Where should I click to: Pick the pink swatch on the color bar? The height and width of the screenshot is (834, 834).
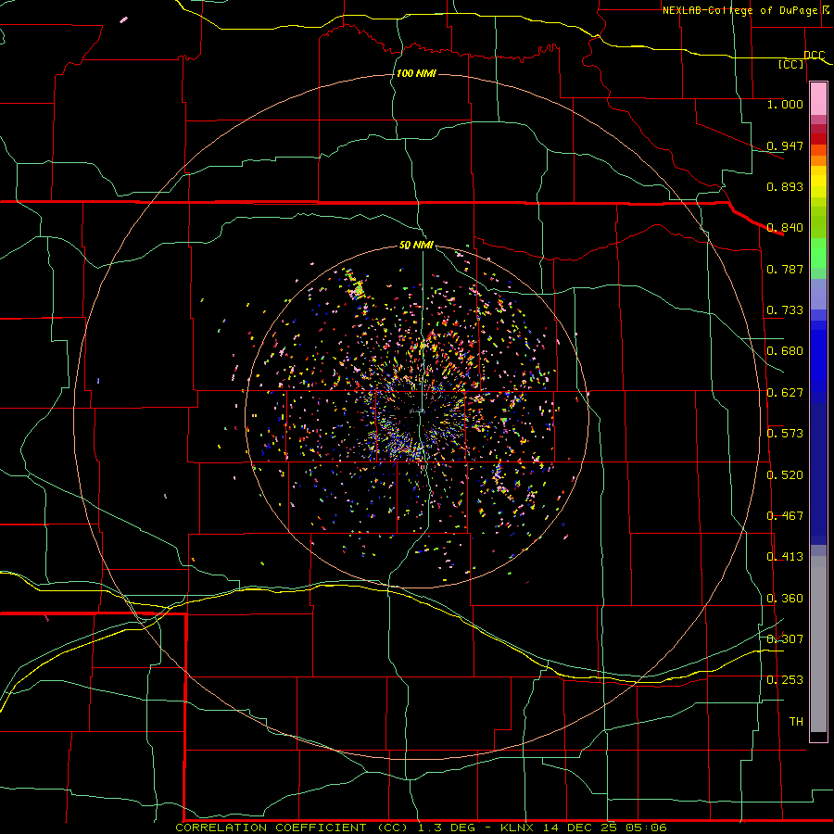coord(818,99)
